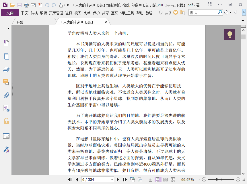Click the create new PDF icon
Image resolution: width=247 pixels, height=184 pixels.
click(x=40, y=5)
